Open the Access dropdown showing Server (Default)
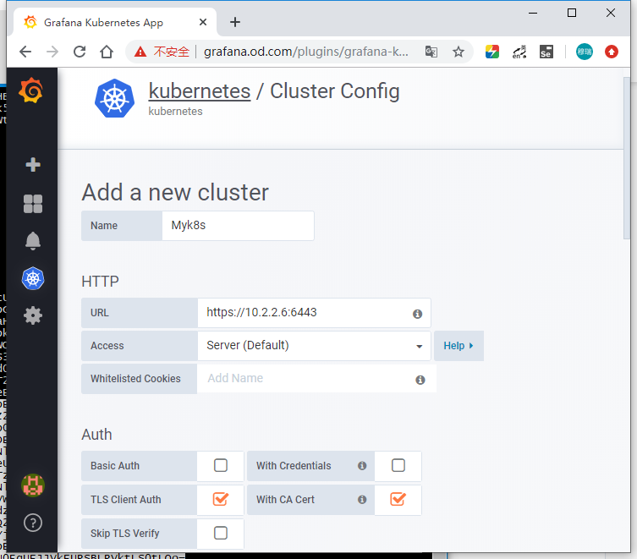 pos(314,346)
